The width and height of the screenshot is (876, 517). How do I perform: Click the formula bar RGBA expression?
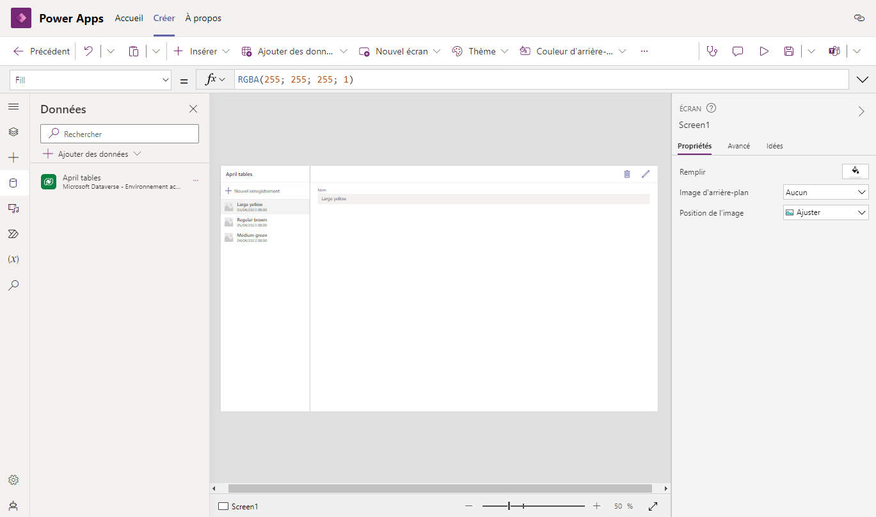click(296, 79)
